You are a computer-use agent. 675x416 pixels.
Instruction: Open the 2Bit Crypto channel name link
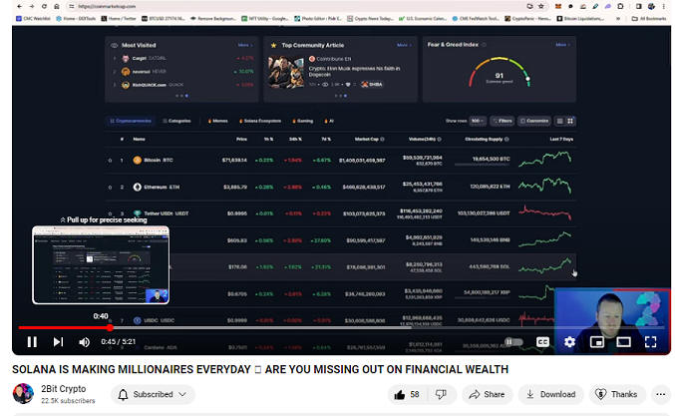[63, 388]
